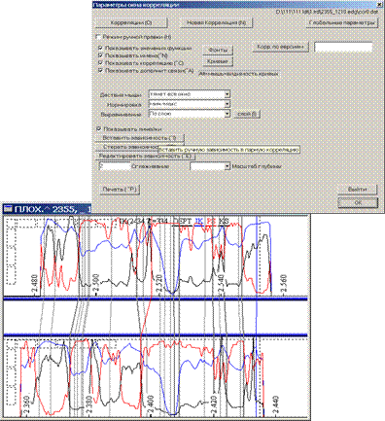The height and width of the screenshot is (421, 385).
Task: Click the Активность кривых button
Action: coord(238,74)
